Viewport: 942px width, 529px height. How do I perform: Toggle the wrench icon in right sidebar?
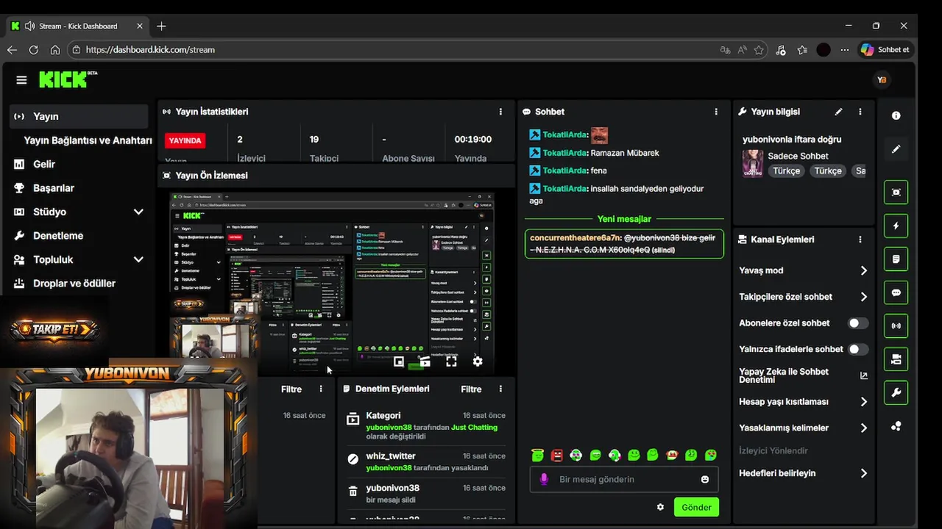pos(896,392)
